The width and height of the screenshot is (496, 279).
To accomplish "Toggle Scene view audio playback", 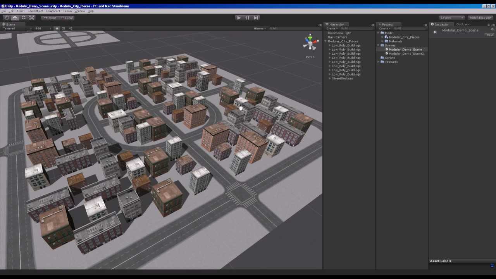I will coord(70,28).
